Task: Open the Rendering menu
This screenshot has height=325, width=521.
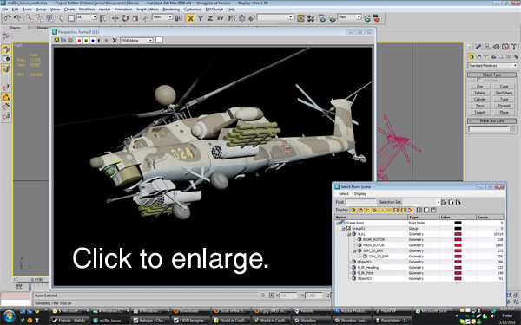Action: click(x=171, y=10)
